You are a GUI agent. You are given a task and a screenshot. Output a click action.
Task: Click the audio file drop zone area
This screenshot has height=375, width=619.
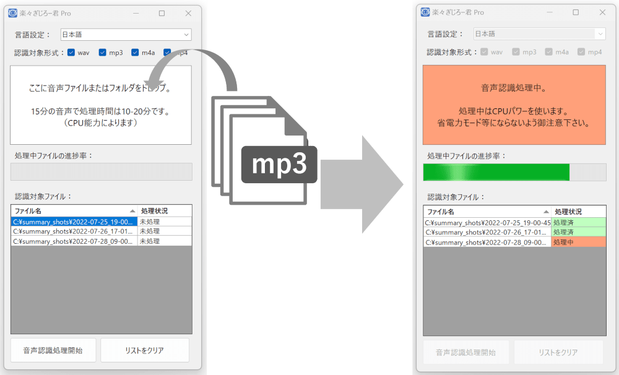(x=101, y=105)
